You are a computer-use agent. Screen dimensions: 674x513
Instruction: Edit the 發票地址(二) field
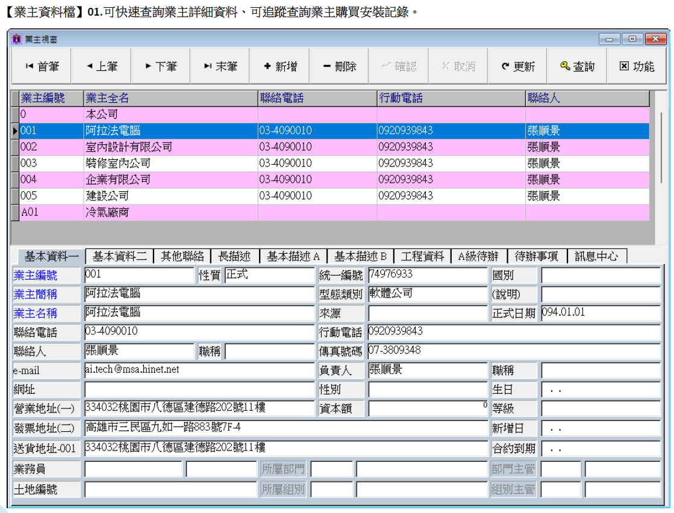[x=286, y=428]
